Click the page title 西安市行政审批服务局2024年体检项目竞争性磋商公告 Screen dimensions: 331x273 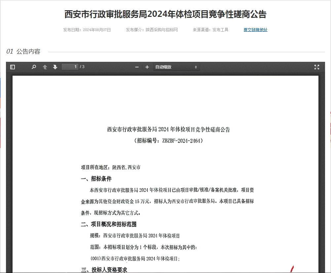pos(165,14)
